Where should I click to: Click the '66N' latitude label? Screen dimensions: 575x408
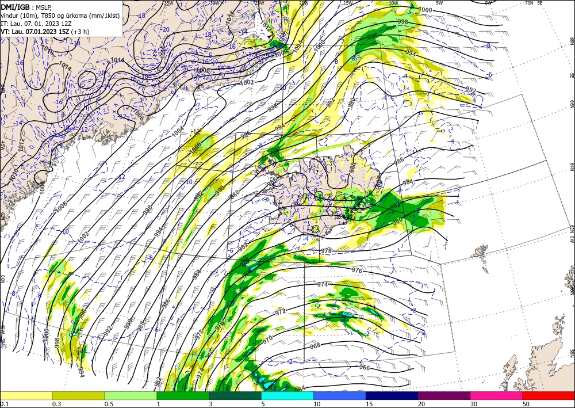point(572,104)
